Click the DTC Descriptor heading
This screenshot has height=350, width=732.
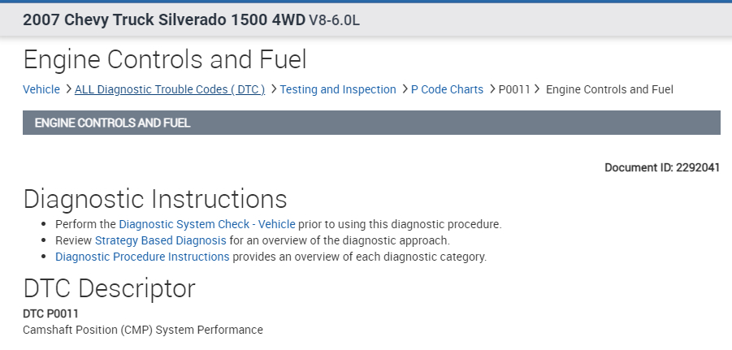point(110,288)
